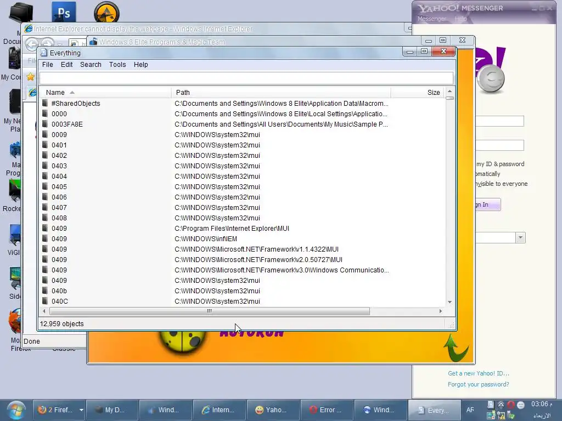The height and width of the screenshot is (421, 562).
Task: Switch to the My D... taskbar button
Action: click(111, 410)
